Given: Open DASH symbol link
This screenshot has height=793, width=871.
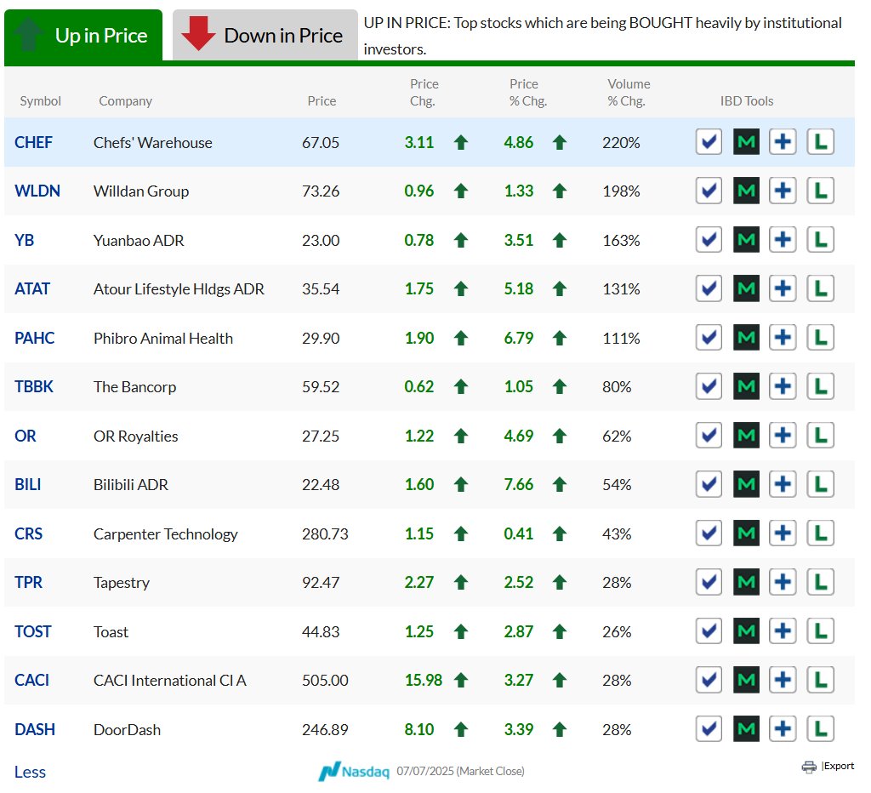Looking at the screenshot, I should pyautogui.click(x=34, y=730).
